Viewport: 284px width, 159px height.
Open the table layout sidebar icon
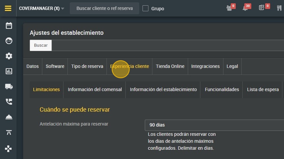[x=9, y=132]
